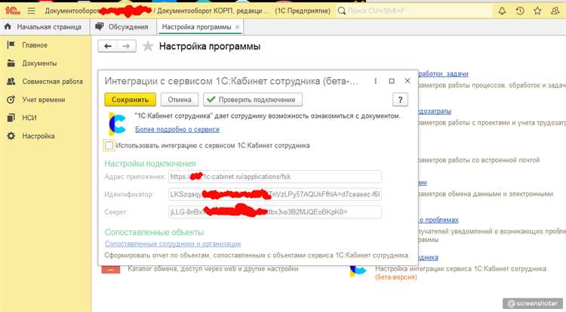
Task: Click the home icon on start tab
Action: coord(8,26)
